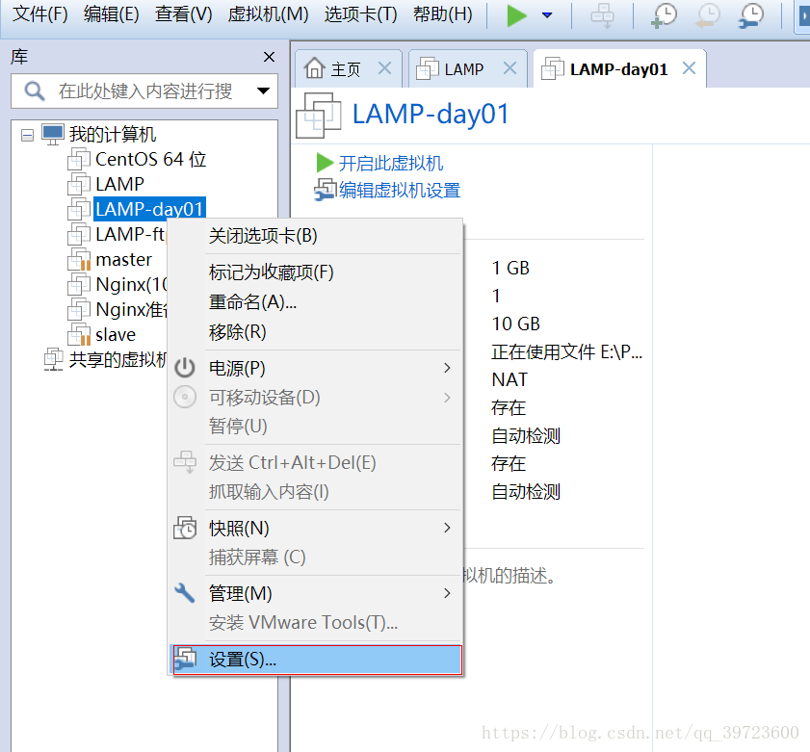Click the library search input field

144,91
